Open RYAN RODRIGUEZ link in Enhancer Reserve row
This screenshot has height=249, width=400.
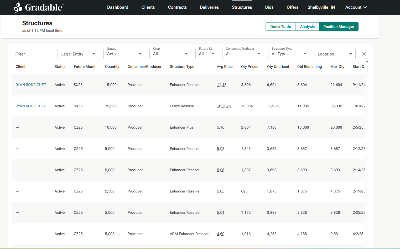pos(31,85)
